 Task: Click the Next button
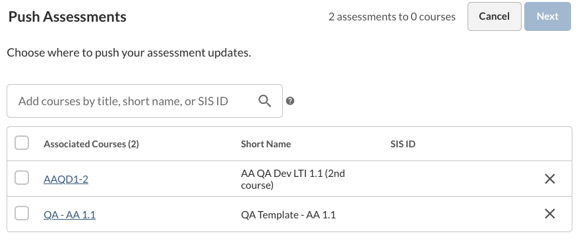(547, 16)
